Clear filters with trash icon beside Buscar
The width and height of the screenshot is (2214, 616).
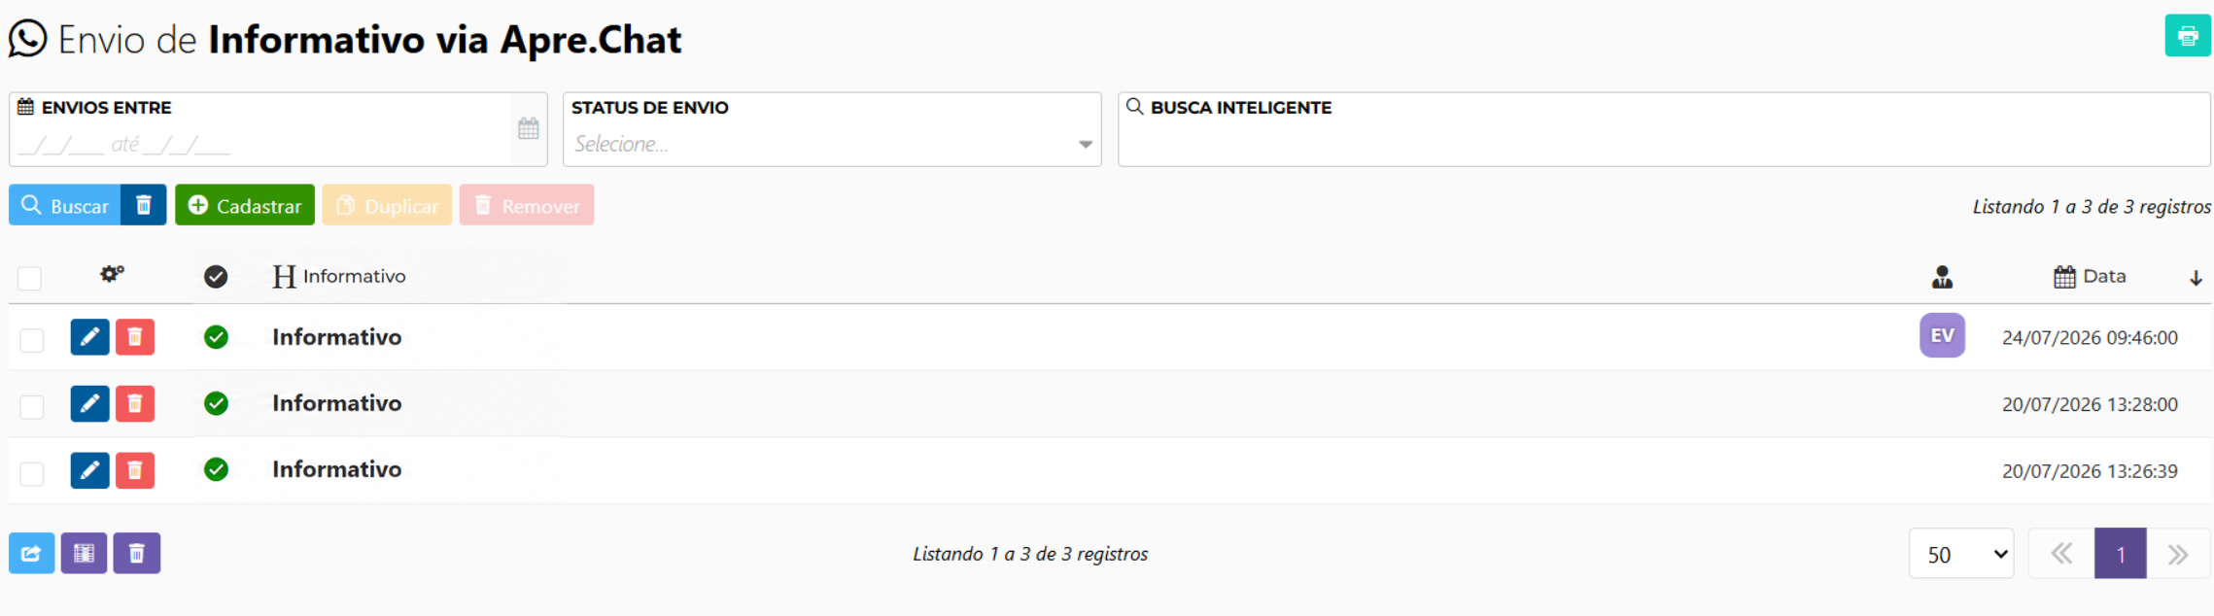tap(144, 205)
